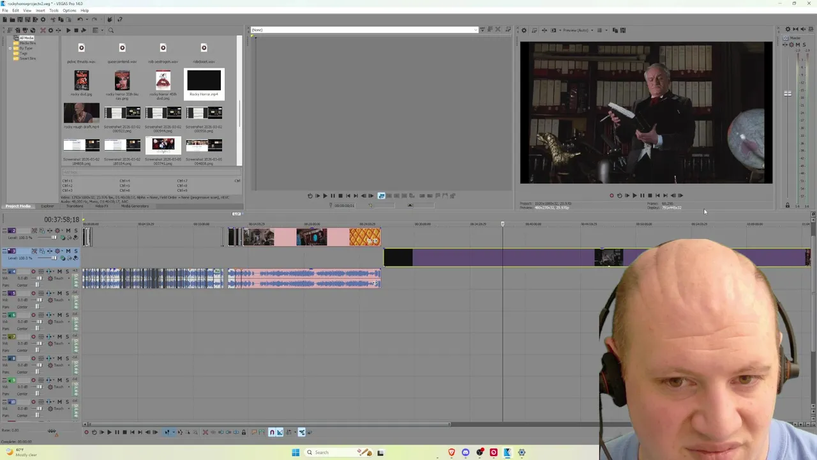Image resolution: width=817 pixels, height=460 pixels.
Task: Start media preview in Project Media toolbar
Action: click(x=68, y=30)
